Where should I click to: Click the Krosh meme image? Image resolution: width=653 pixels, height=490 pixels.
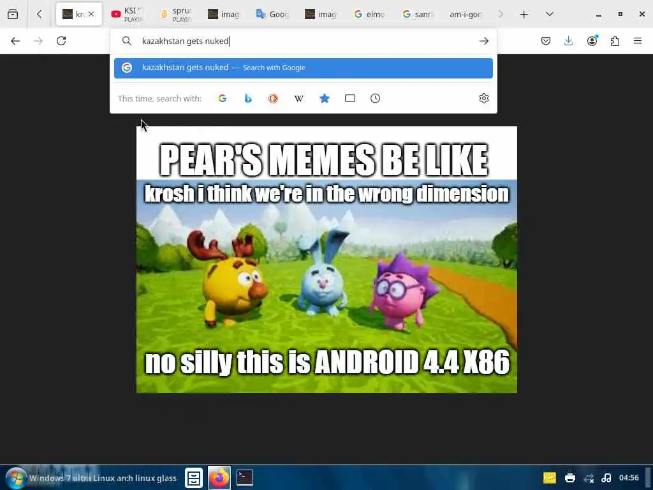(x=326, y=260)
